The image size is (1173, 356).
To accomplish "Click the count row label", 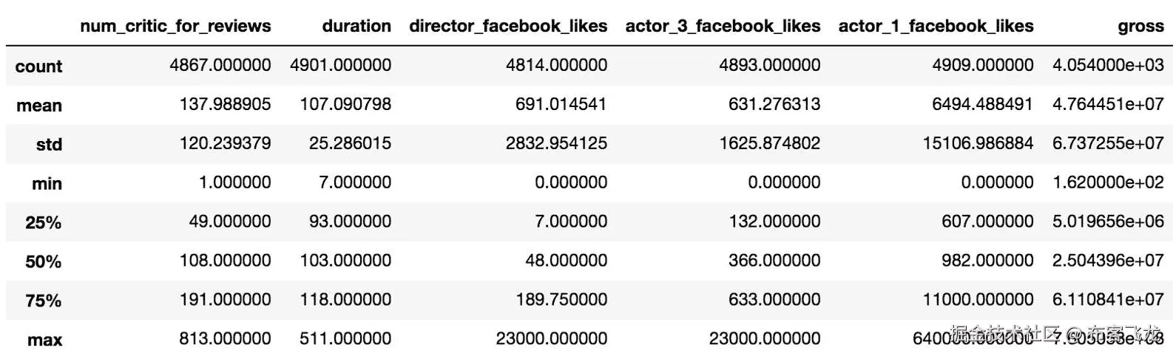I will click(38, 66).
